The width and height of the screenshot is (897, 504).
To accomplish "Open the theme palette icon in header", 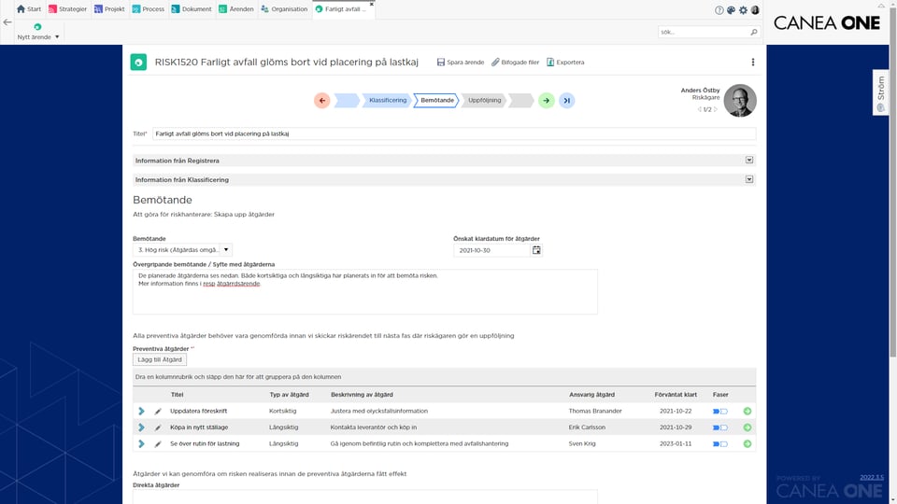I will pos(731,9).
